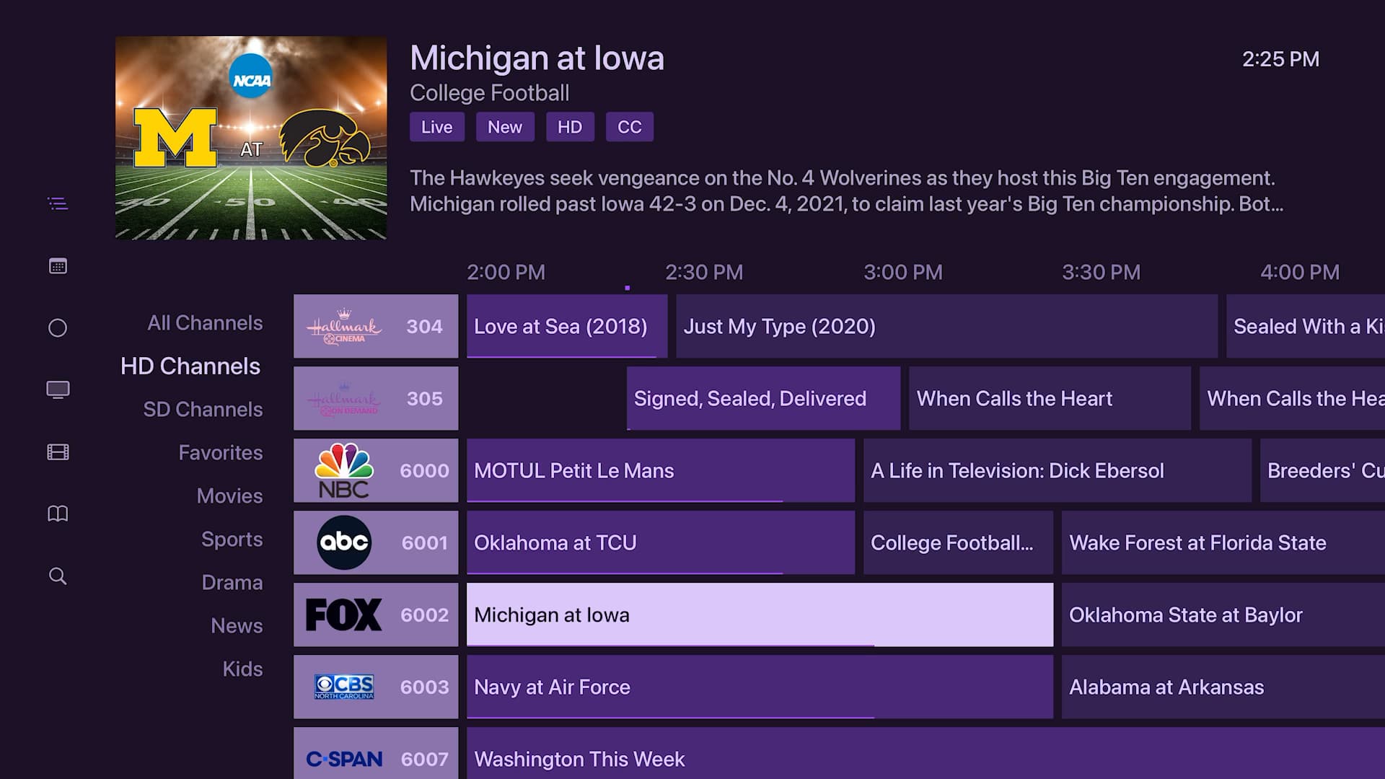This screenshot has width=1385, height=779.
Task: Show only SD Channels
Action: pyautogui.click(x=203, y=410)
